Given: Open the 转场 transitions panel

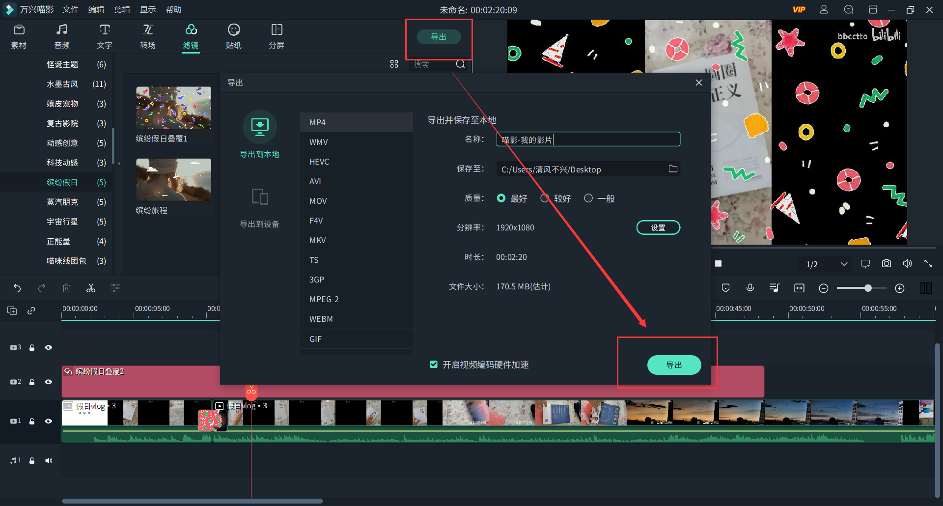Looking at the screenshot, I should point(148,36).
